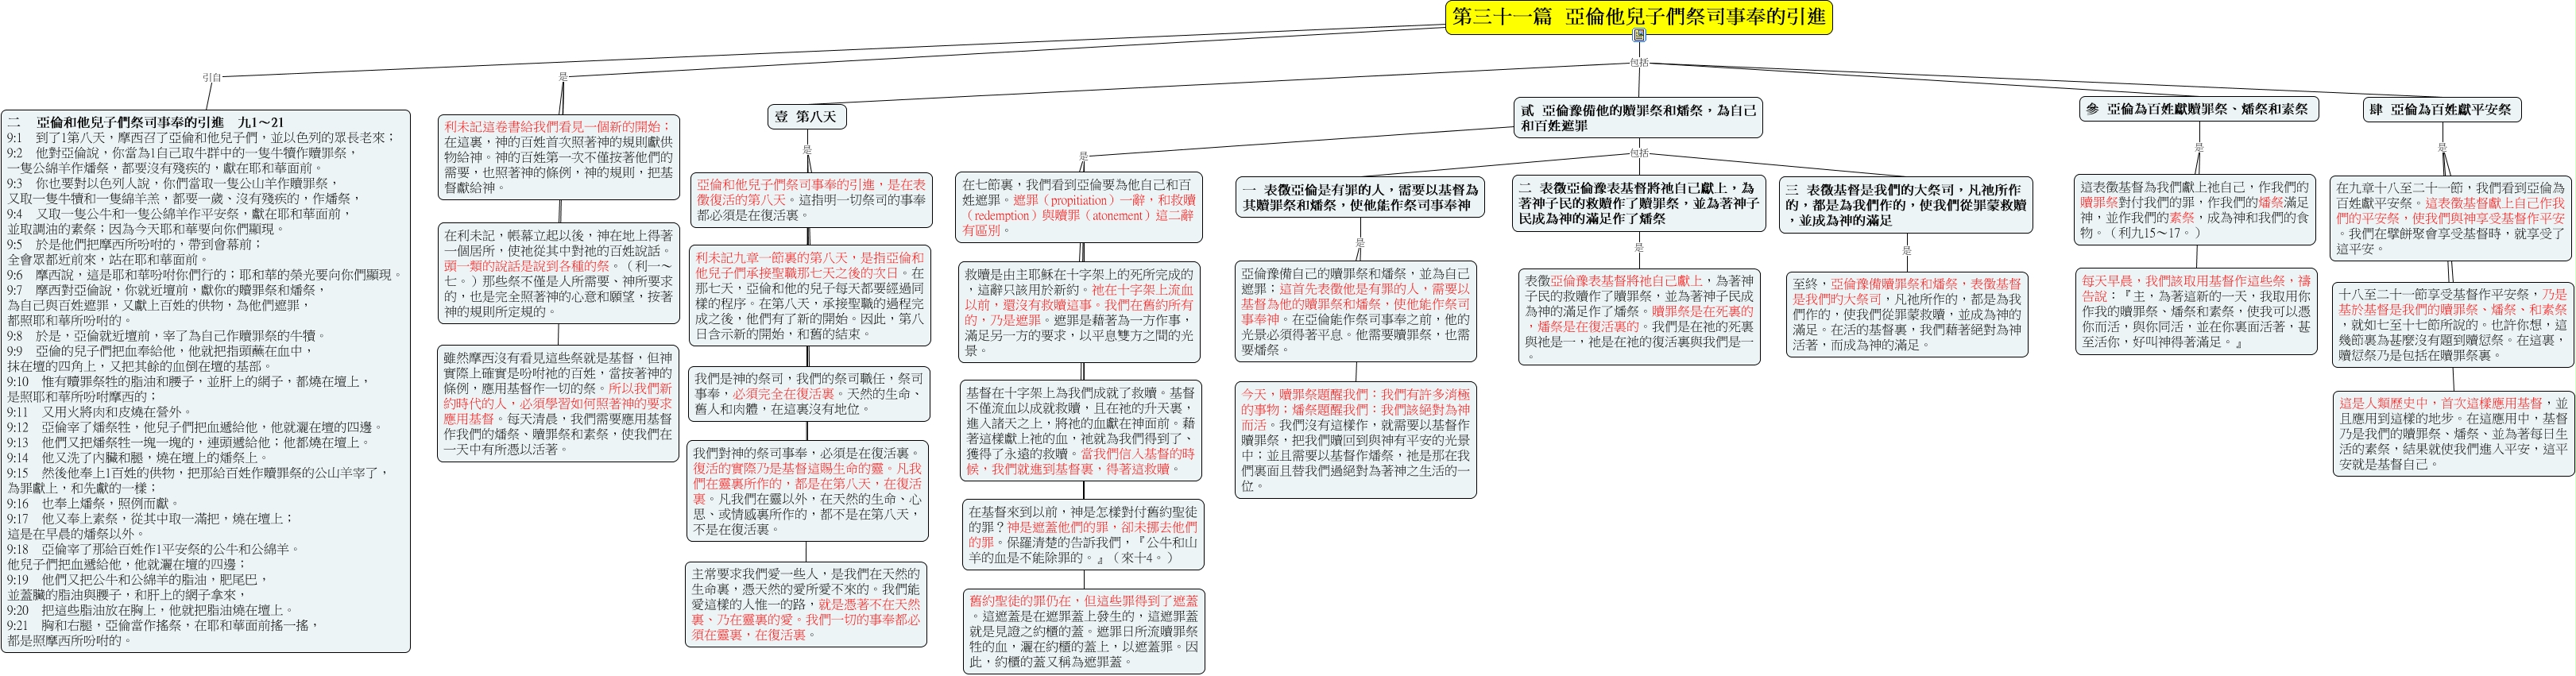Image resolution: width=2576 pixels, height=676 pixels.
Task: Select the node starting 我們對神的祭司事奉，必須是在復活裏
Action: 808,491
